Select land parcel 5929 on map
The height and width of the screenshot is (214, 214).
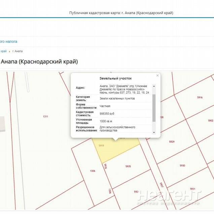pos(172,142)
